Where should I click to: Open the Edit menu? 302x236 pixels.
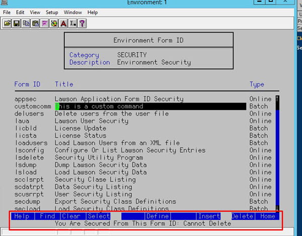pos(20,13)
